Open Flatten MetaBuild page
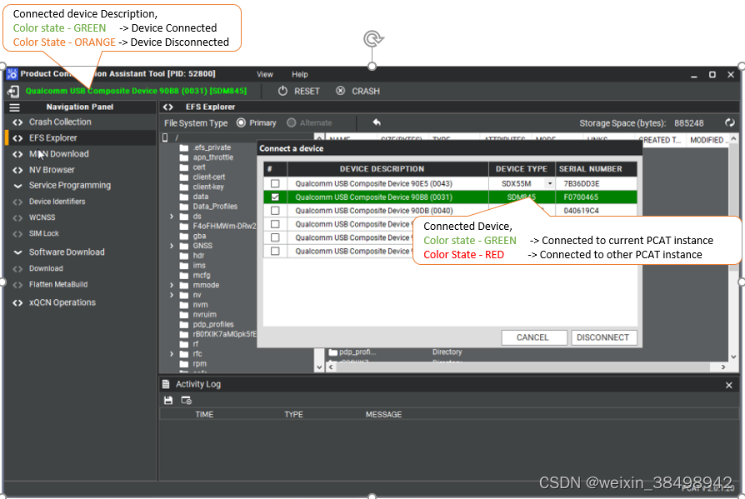 tap(58, 284)
